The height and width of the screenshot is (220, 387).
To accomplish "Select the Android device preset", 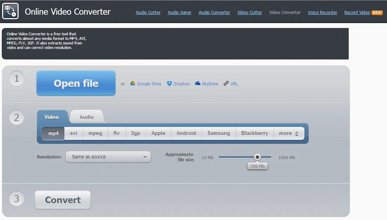I will [x=186, y=133].
